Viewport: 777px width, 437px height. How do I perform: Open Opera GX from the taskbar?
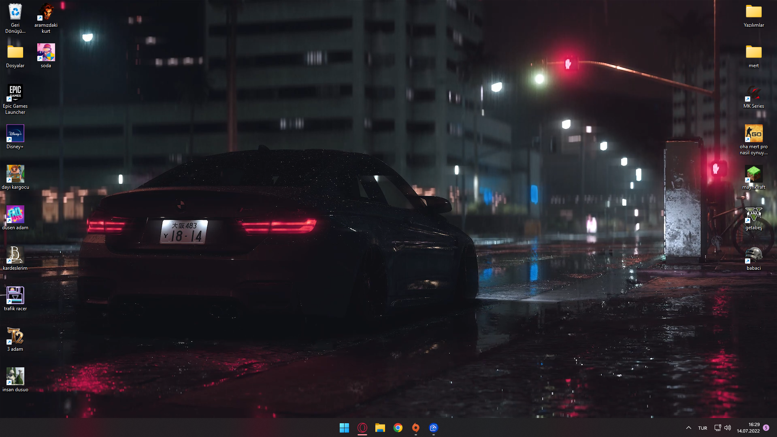coord(362,428)
